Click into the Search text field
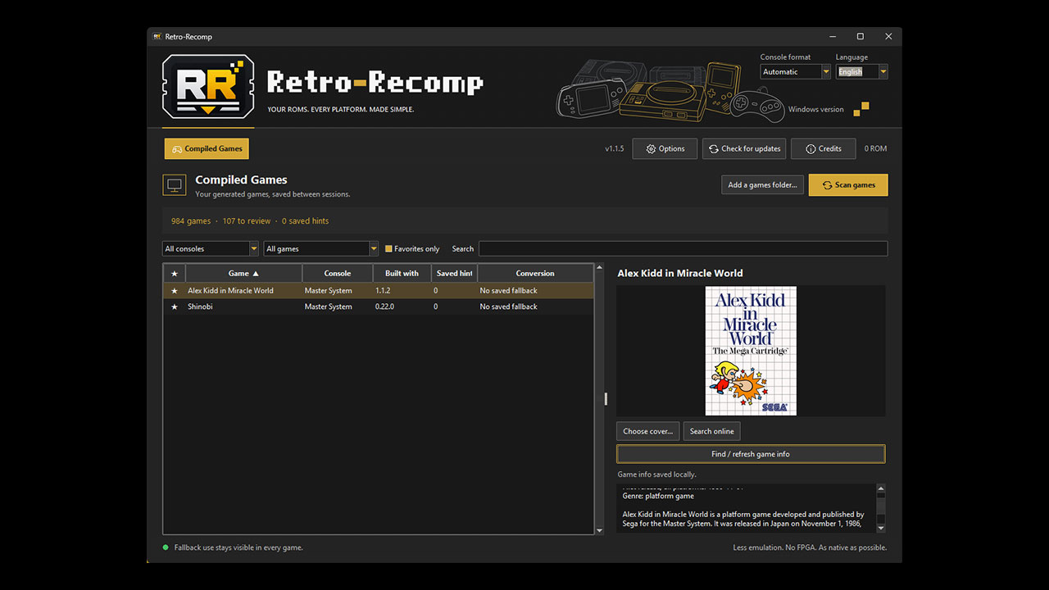This screenshot has height=590, width=1049. coord(683,249)
